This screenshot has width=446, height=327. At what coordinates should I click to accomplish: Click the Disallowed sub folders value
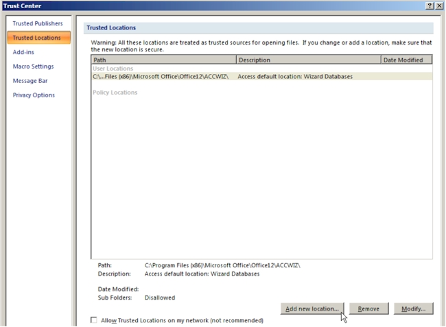160,298
